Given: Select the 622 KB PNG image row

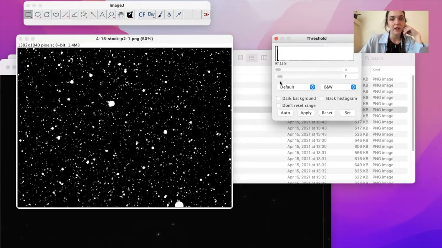Looking at the screenshot, I should tap(320, 177).
